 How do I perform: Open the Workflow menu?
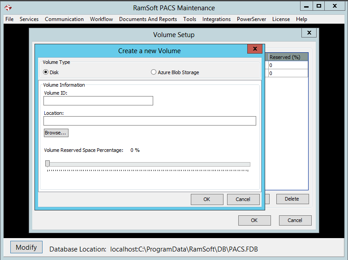(101, 19)
